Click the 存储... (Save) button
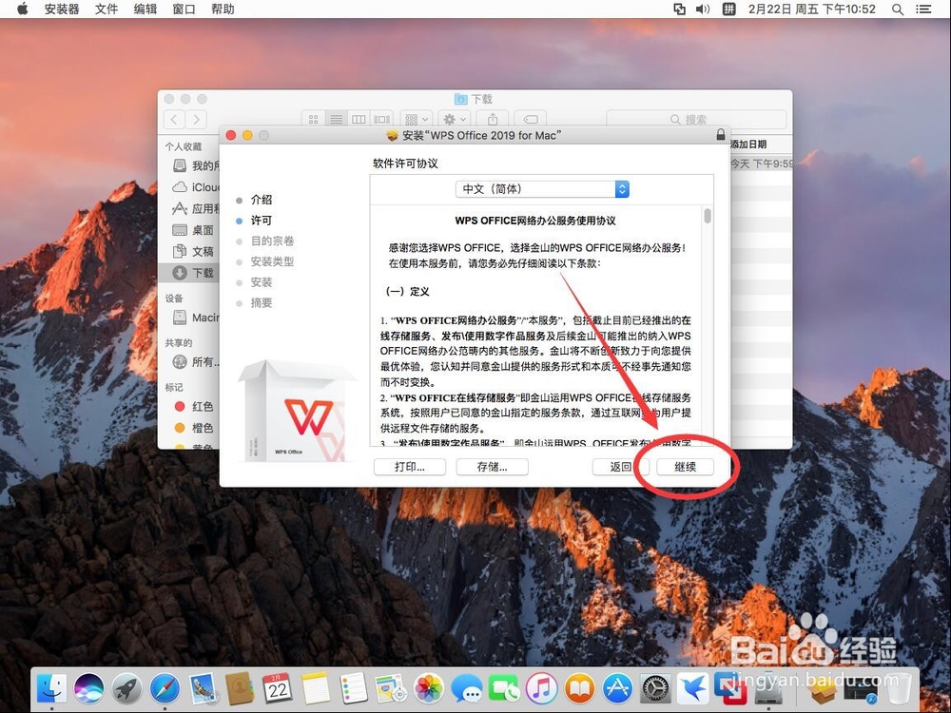The height and width of the screenshot is (713, 951). pyautogui.click(x=492, y=467)
